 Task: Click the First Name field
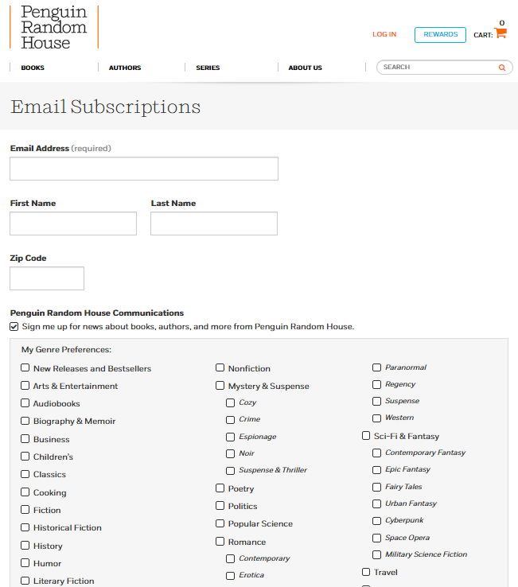click(x=73, y=224)
